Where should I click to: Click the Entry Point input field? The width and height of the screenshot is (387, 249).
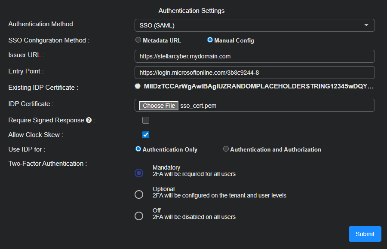(x=254, y=73)
